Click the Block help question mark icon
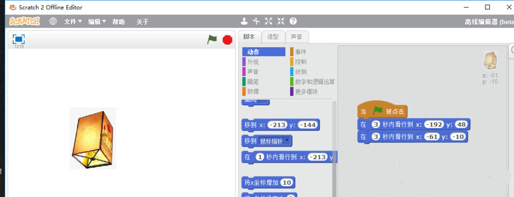This screenshot has width=514, height=197. pos(293,21)
